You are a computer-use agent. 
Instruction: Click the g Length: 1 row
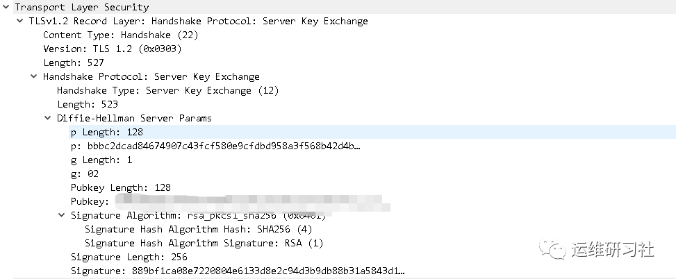[101, 160]
